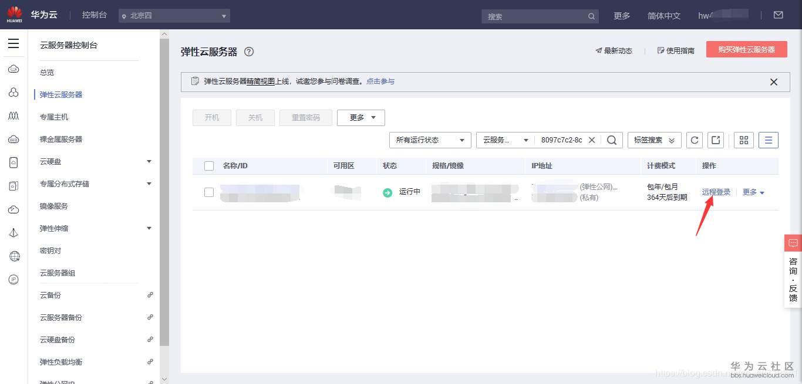Viewport: 802px width, 384px height.
Task: Open 镜像服务 in the sidebar
Action: (54, 206)
